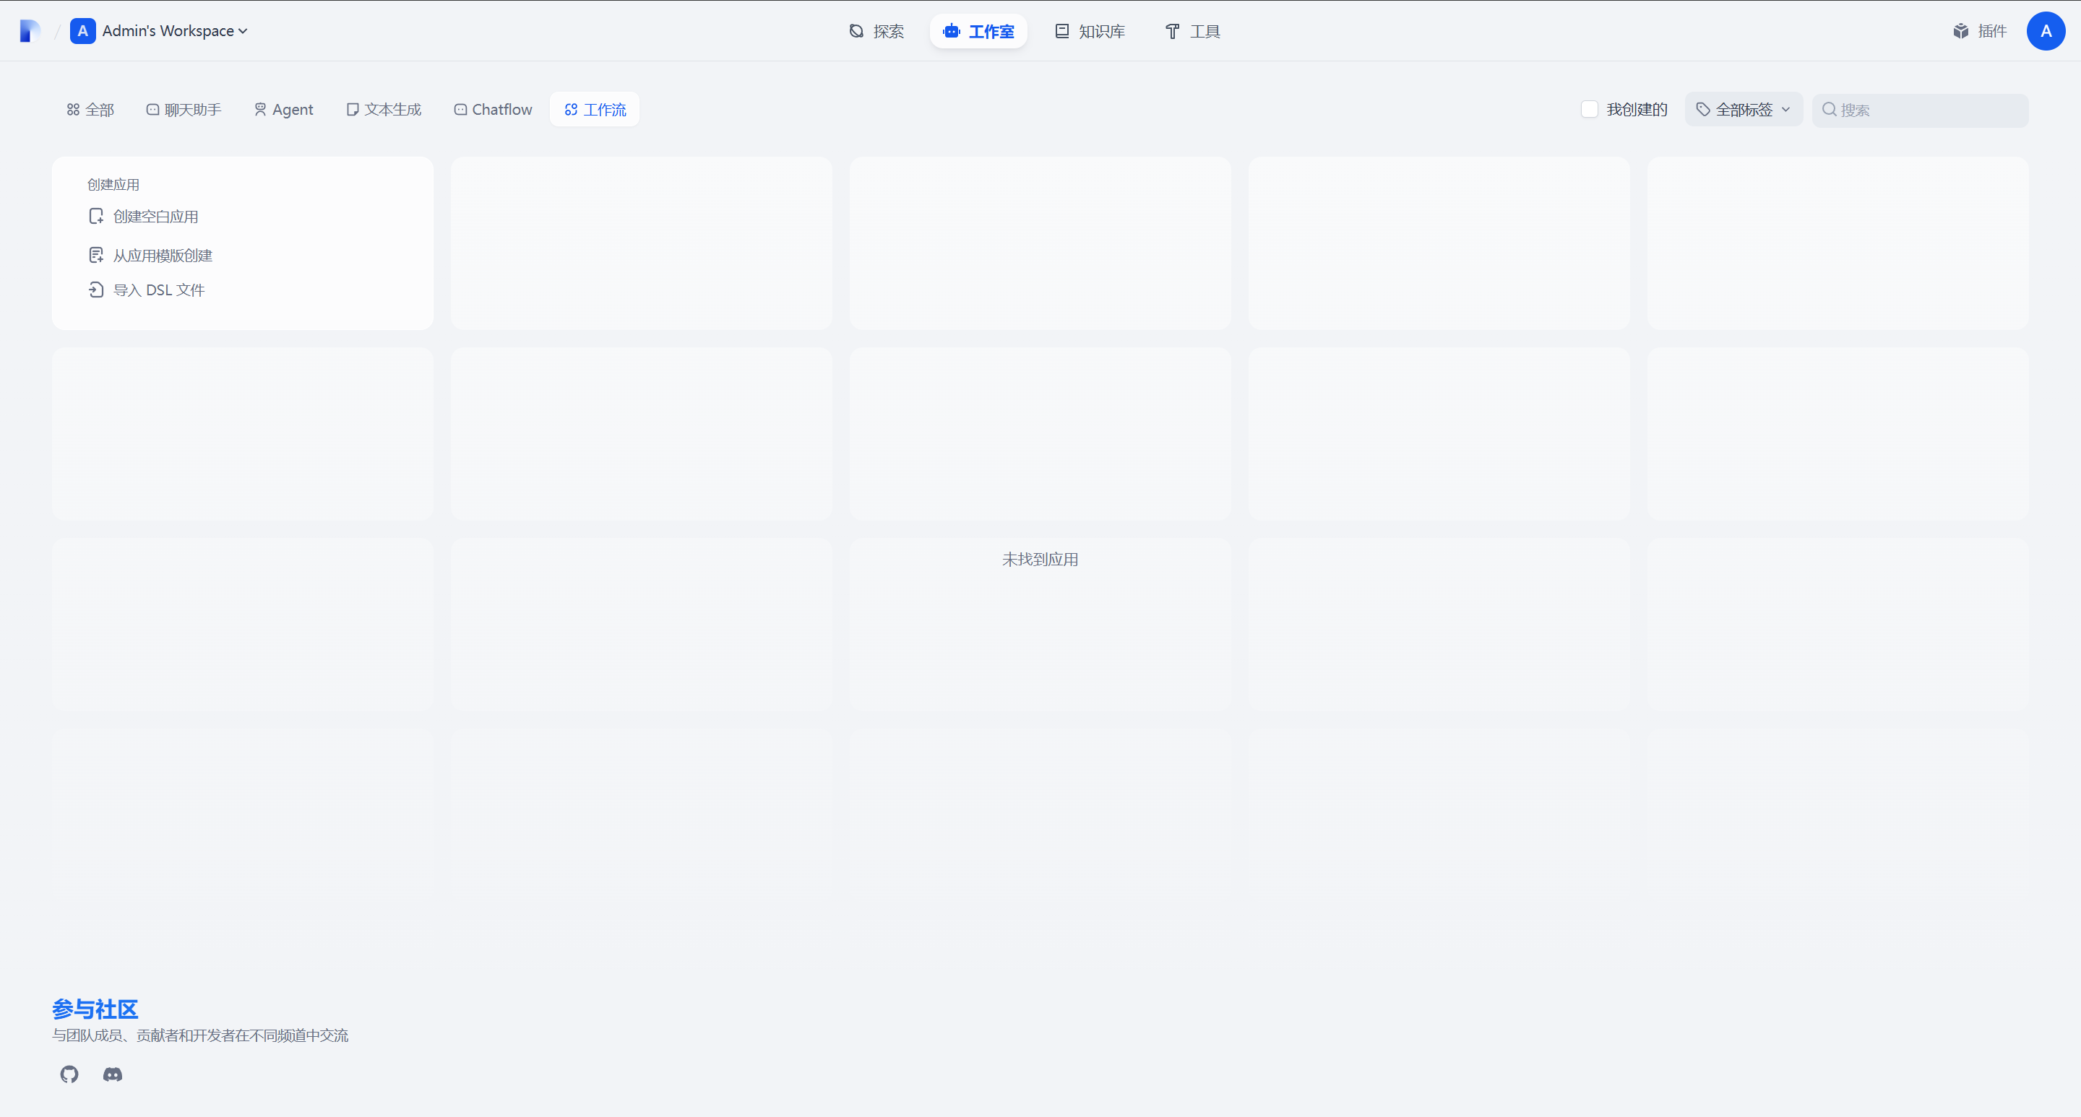Open the 探索 explore page
The image size is (2081, 1117).
pos(876,30)
